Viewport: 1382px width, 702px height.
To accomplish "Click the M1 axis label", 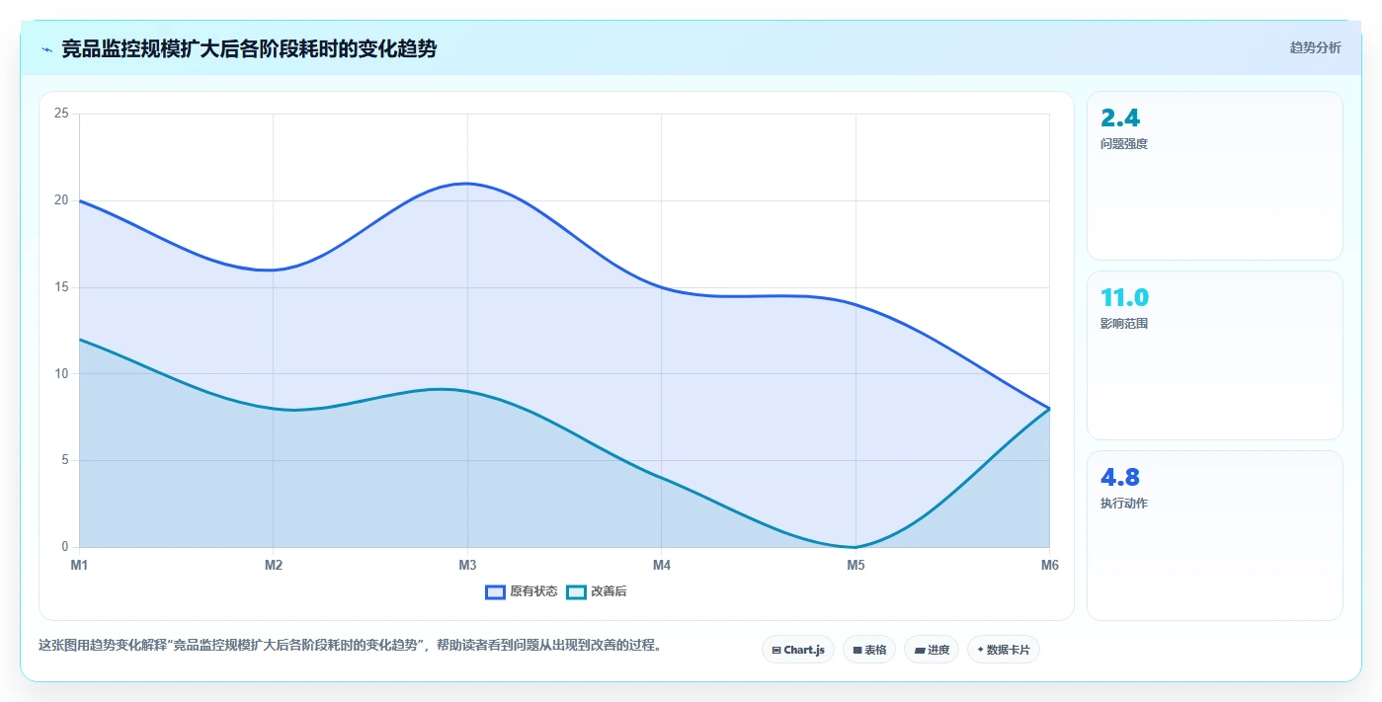I will pyautogui.click(x=79, y=565).
